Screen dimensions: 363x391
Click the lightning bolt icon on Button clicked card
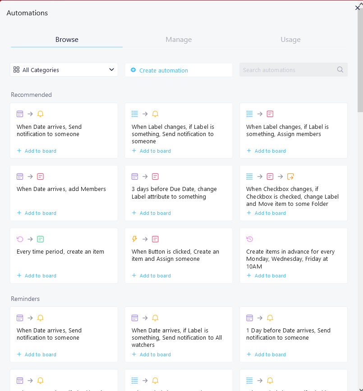click(x=134, y=239)
